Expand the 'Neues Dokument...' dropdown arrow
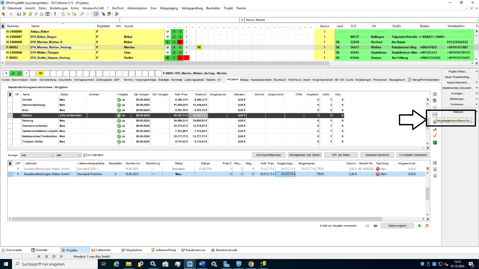Viewport: 479px width, 269px height. coord(477,83)
